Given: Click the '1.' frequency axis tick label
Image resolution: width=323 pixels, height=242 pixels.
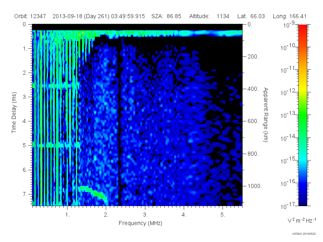Looking at the screenshot, I should (67, 215).
